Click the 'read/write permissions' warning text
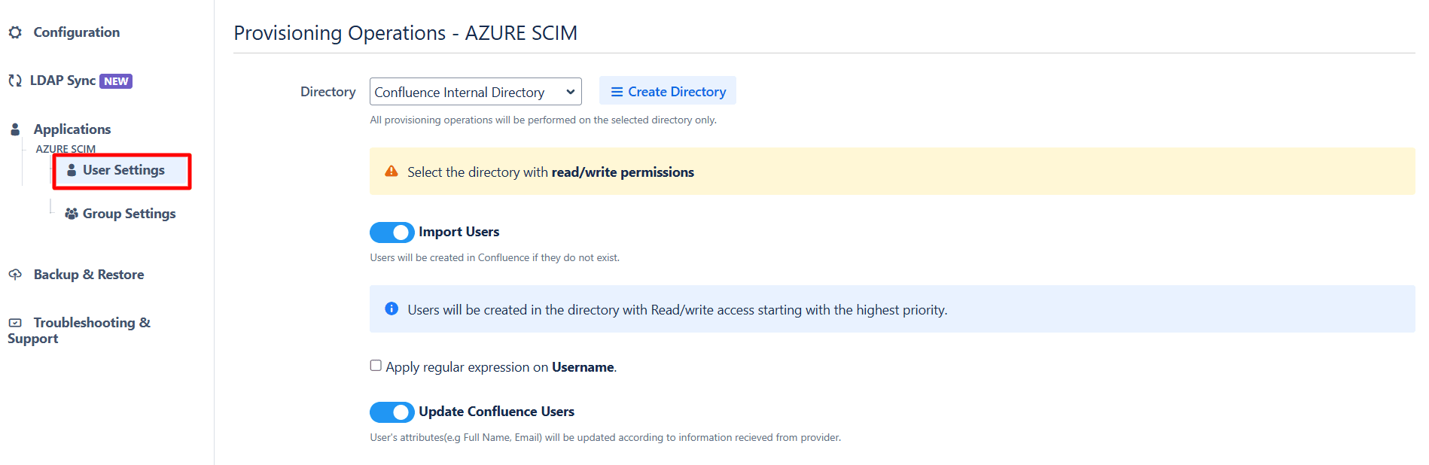1429x465 pixels. click(623, 172)
